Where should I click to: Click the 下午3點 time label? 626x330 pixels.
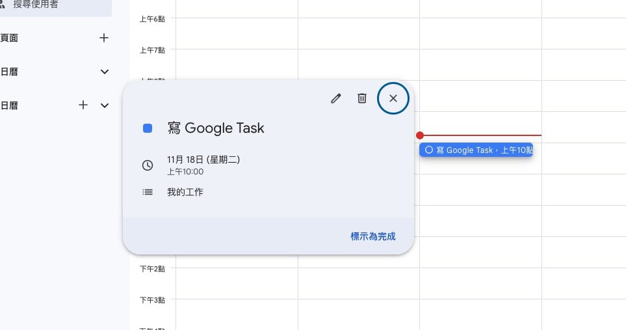click(152, 300)
